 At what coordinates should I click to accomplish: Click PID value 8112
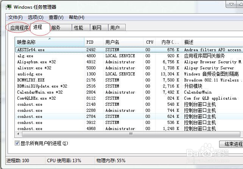[91, 98]
